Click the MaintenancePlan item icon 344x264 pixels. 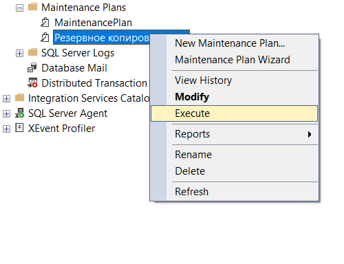coord(45,22)
